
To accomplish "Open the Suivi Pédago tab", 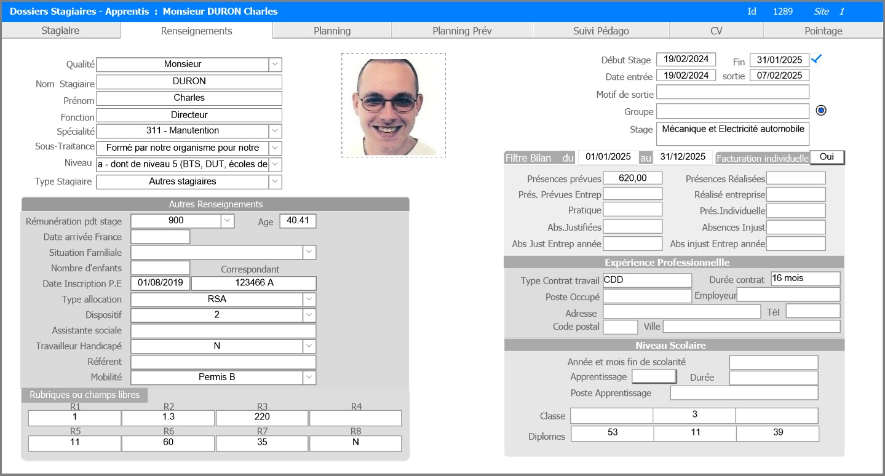I will [x=600, y=31].
